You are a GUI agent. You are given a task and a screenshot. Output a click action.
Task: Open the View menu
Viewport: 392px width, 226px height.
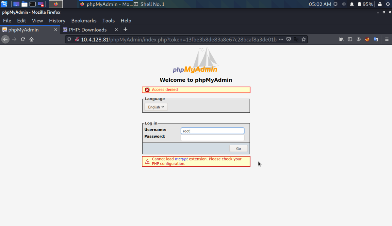[37, 21]
